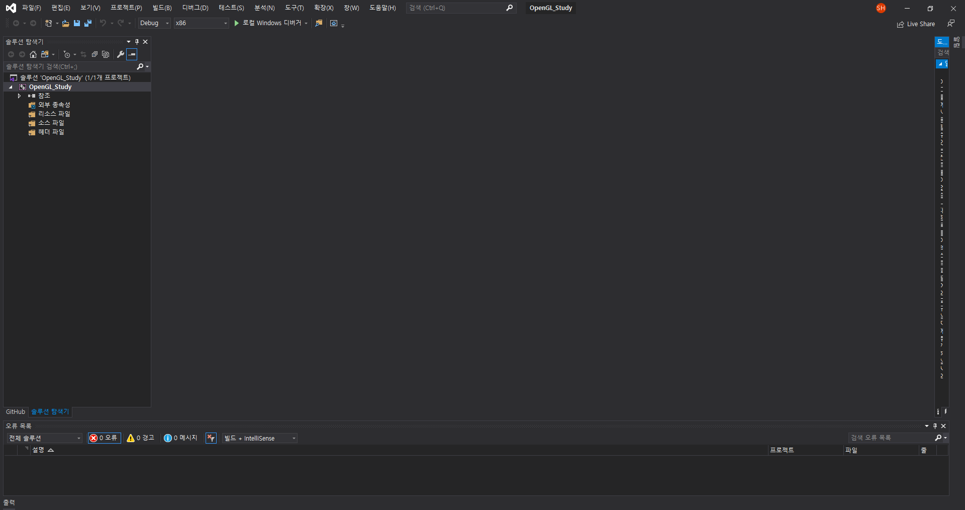This screenshot has width=965, height=510.
Task: Click the Save All icon
Action: (88, 23)
